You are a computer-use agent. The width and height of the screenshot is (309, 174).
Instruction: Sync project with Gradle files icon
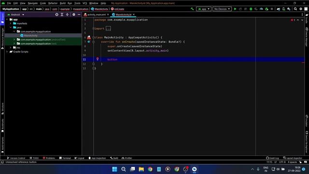(279, 9)
